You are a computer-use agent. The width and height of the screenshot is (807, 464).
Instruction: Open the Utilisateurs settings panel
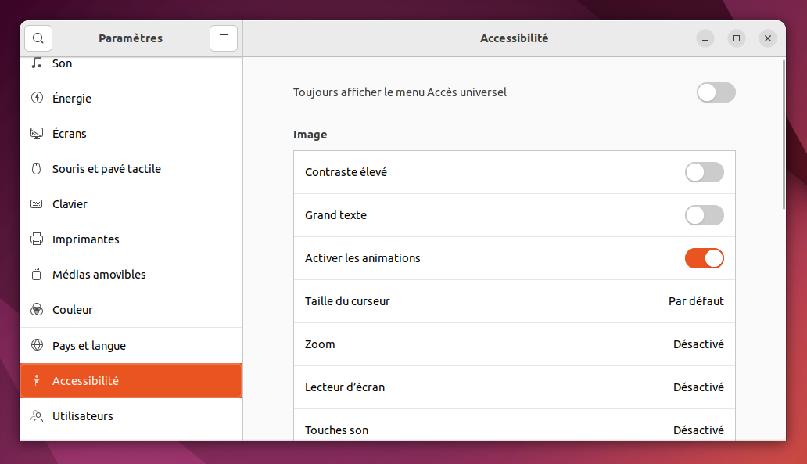[x=131, y=416]
